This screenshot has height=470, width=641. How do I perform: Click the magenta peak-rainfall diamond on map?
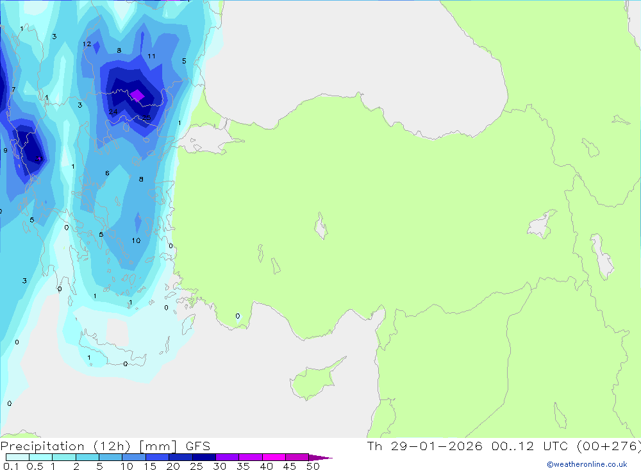137,96
